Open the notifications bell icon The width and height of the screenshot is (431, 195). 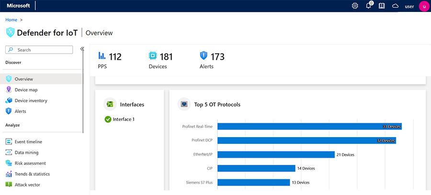coord(369,6)
